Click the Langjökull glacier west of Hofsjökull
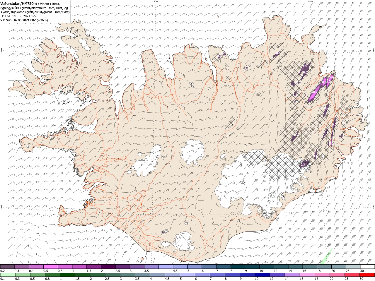Viewport: 375px width, 281px height. click(x=148, y=162)
